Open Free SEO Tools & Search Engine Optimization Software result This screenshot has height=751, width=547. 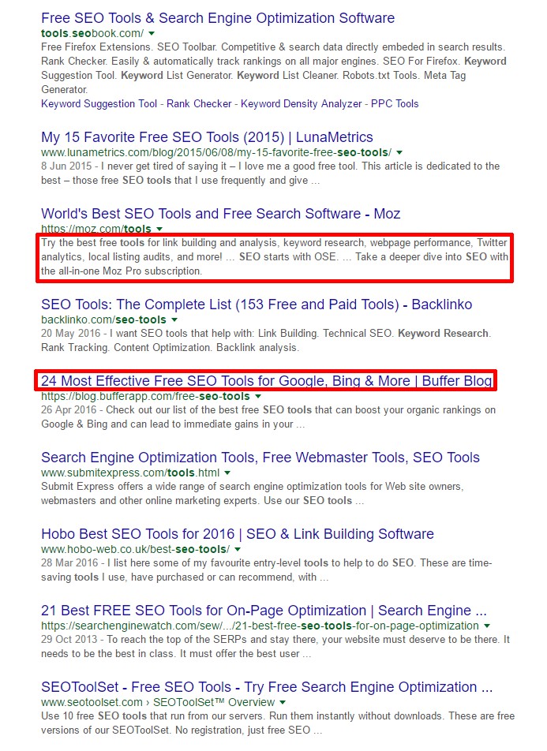pyautogui.click(x=218, y=18)
